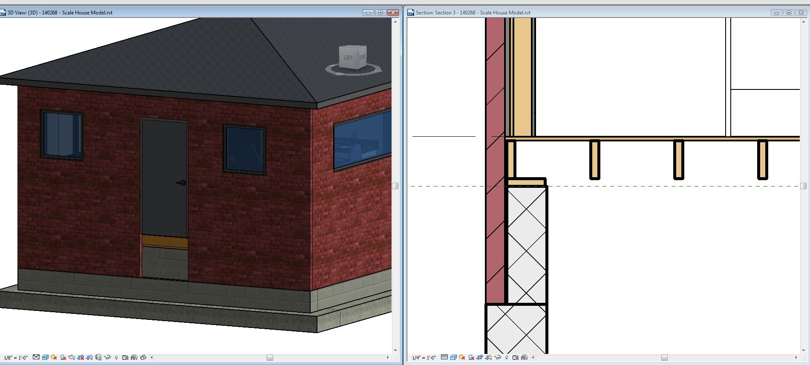
Task: Click the 3D view horizontal scrollbar thumb
Action: [270, 358]
